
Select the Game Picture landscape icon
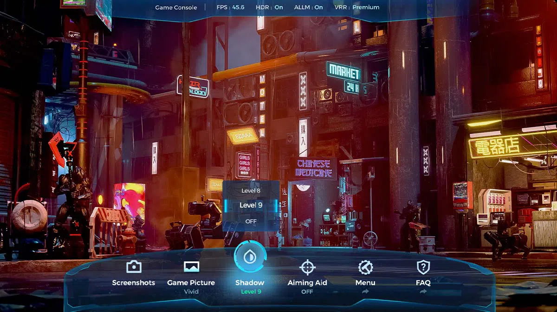click(x=191, y=267)
